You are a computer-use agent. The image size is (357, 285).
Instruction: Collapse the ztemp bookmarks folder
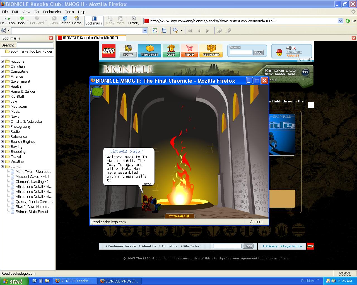coord(2,166)
